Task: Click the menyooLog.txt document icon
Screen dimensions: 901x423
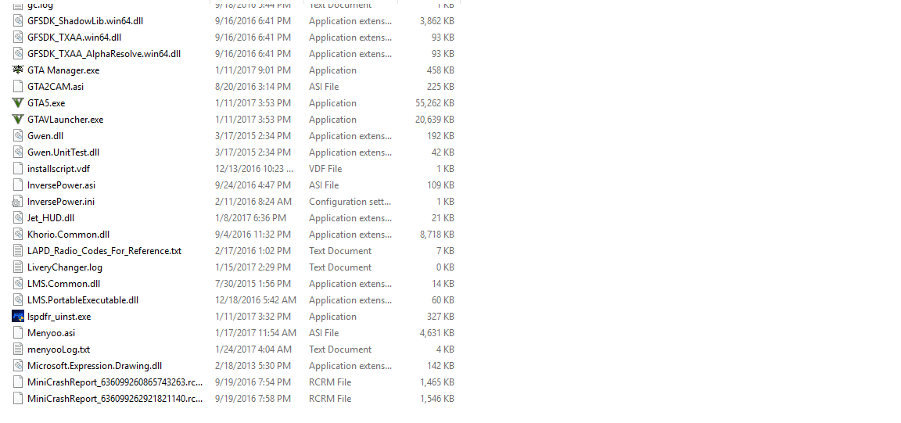Action: 18,350
